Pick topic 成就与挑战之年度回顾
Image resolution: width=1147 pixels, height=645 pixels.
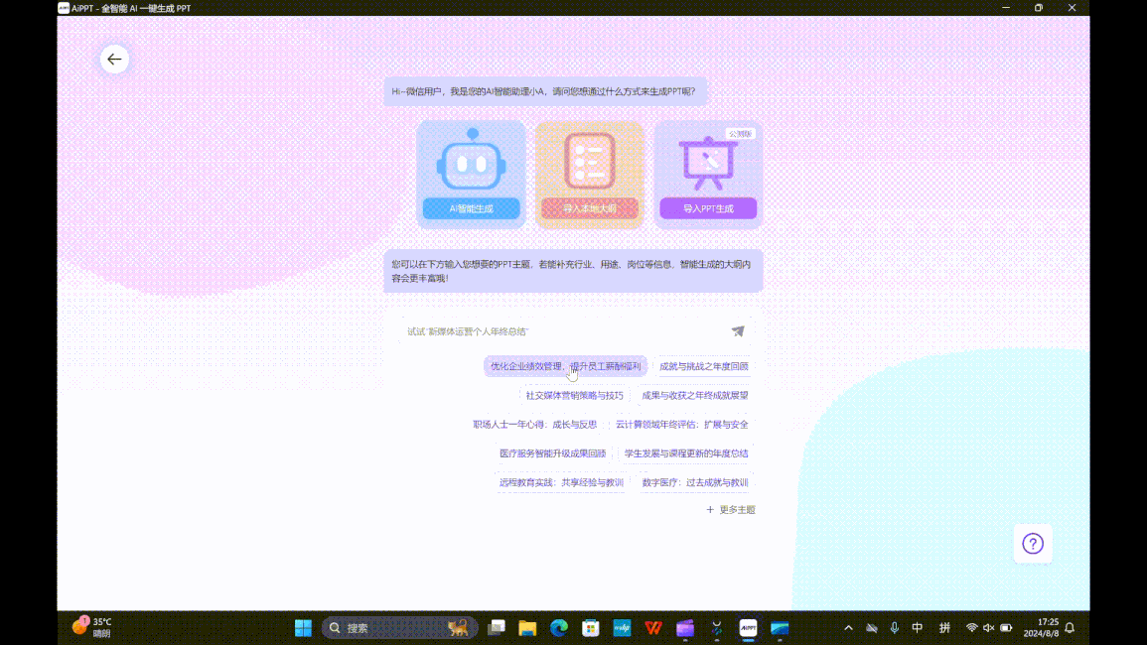[x=704, y=366]
